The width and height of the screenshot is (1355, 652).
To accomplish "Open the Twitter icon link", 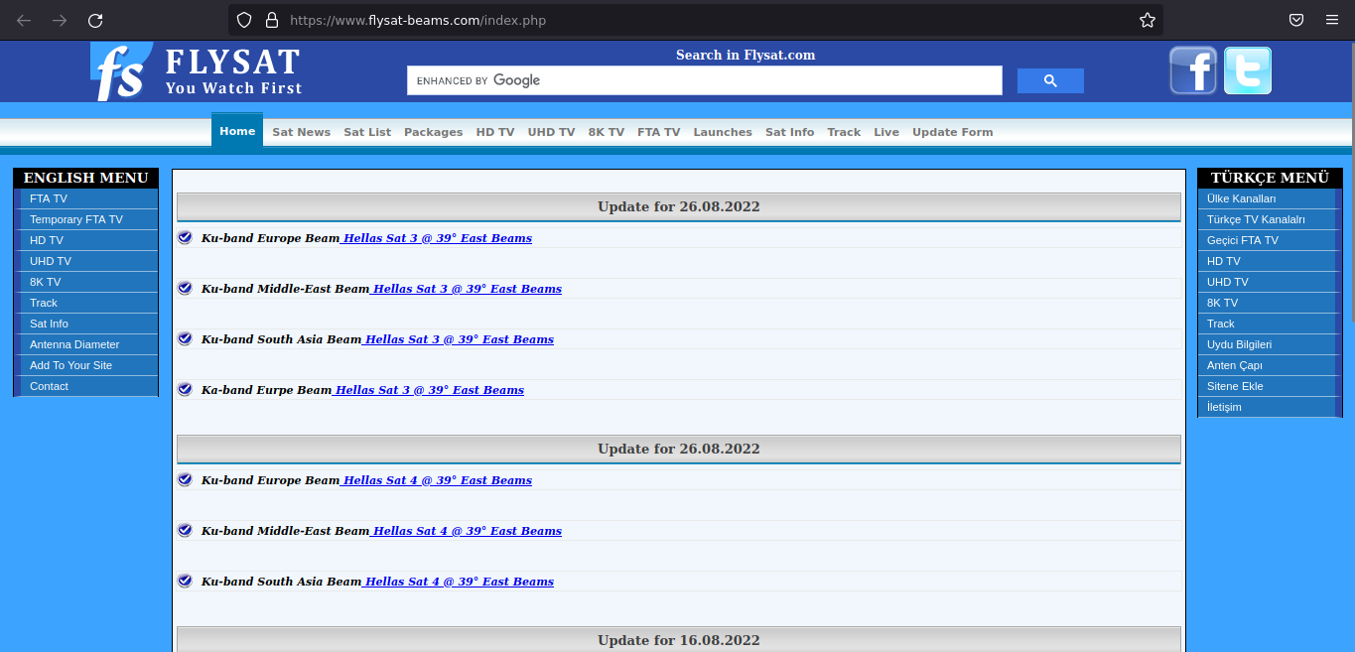I will click(x=1248, y=70).
